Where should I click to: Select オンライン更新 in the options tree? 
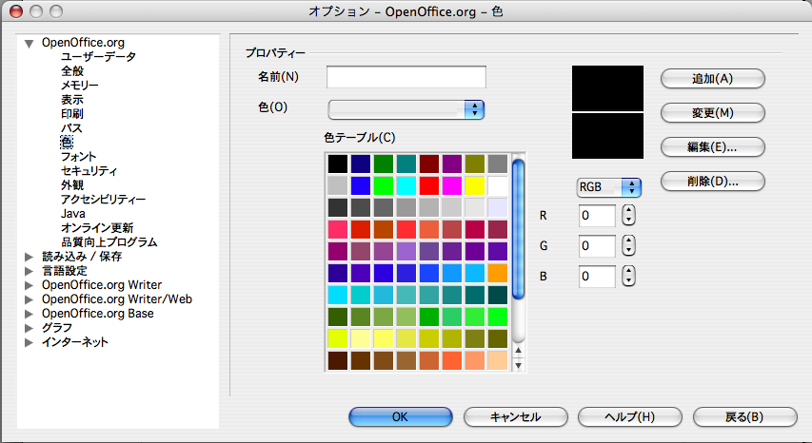97,227
